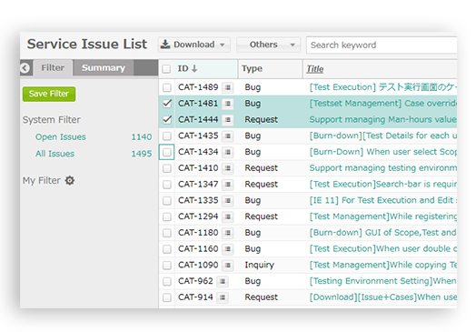Toggle the select-all checkbox in the header
Viewport: 476px width, 332px height.
tap(166, 69)
